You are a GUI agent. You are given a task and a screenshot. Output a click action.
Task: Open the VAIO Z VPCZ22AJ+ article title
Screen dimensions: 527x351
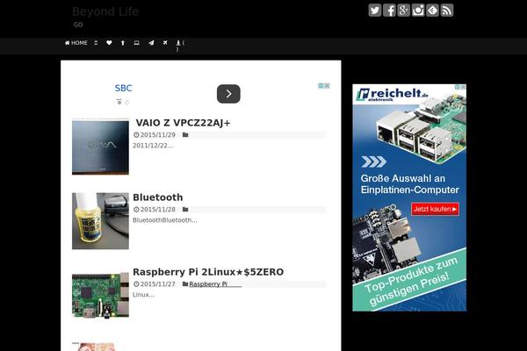pos(183,123)
